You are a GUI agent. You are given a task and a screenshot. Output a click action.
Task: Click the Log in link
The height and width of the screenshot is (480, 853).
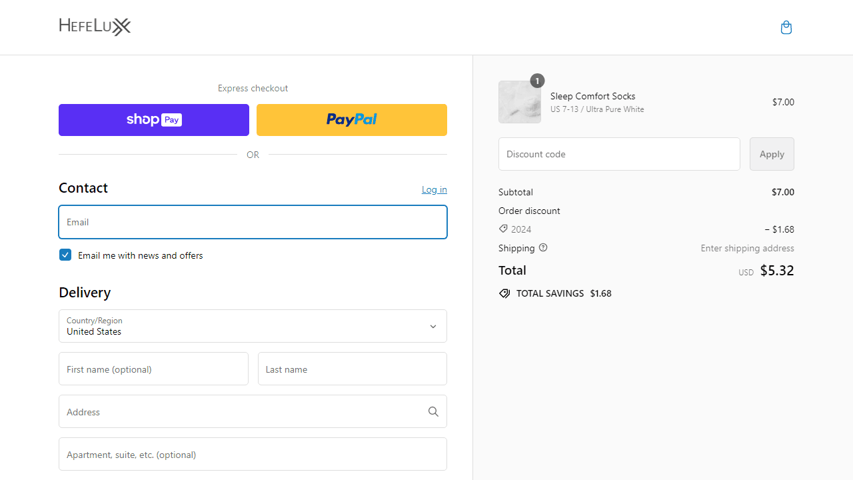coord(434,189)
